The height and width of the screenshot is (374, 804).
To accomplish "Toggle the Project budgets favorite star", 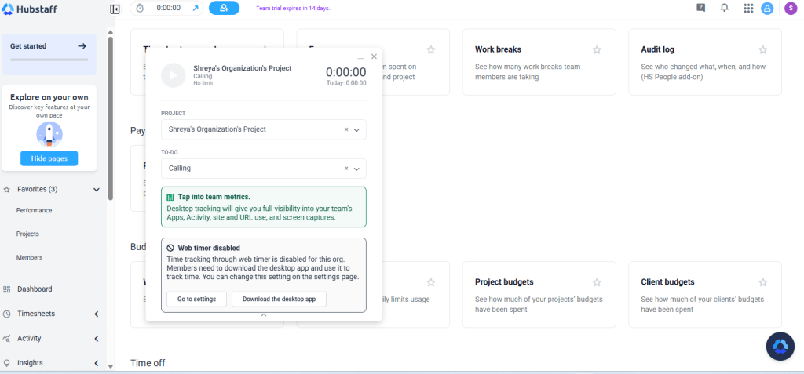I will 597,282.
